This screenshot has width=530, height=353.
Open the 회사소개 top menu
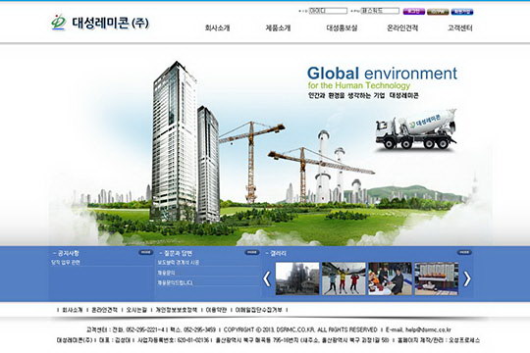pos(217,28)
